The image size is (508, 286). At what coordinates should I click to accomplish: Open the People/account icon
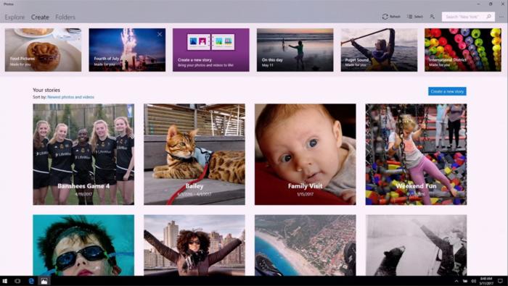coord(432,17)
